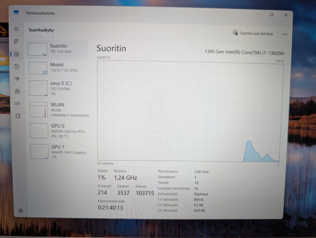Select the WLAN performance entry
This screenshot has width=316, height=238.
pyautogui.click(x=59, y=110)
